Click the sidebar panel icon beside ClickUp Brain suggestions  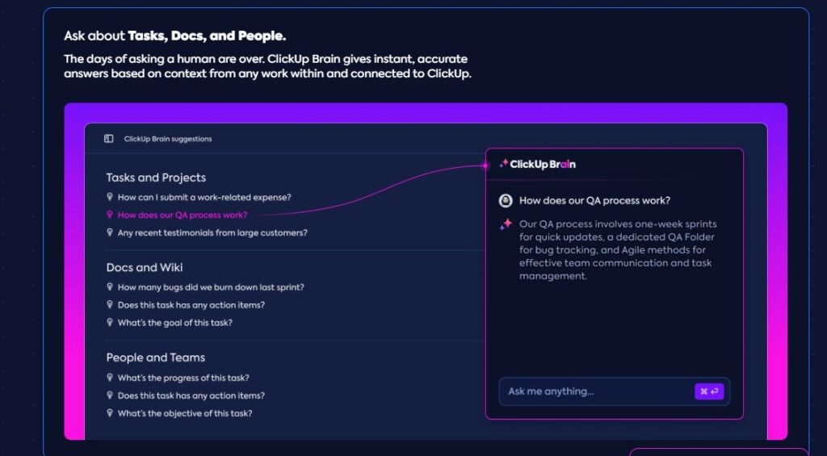point(109,139)
